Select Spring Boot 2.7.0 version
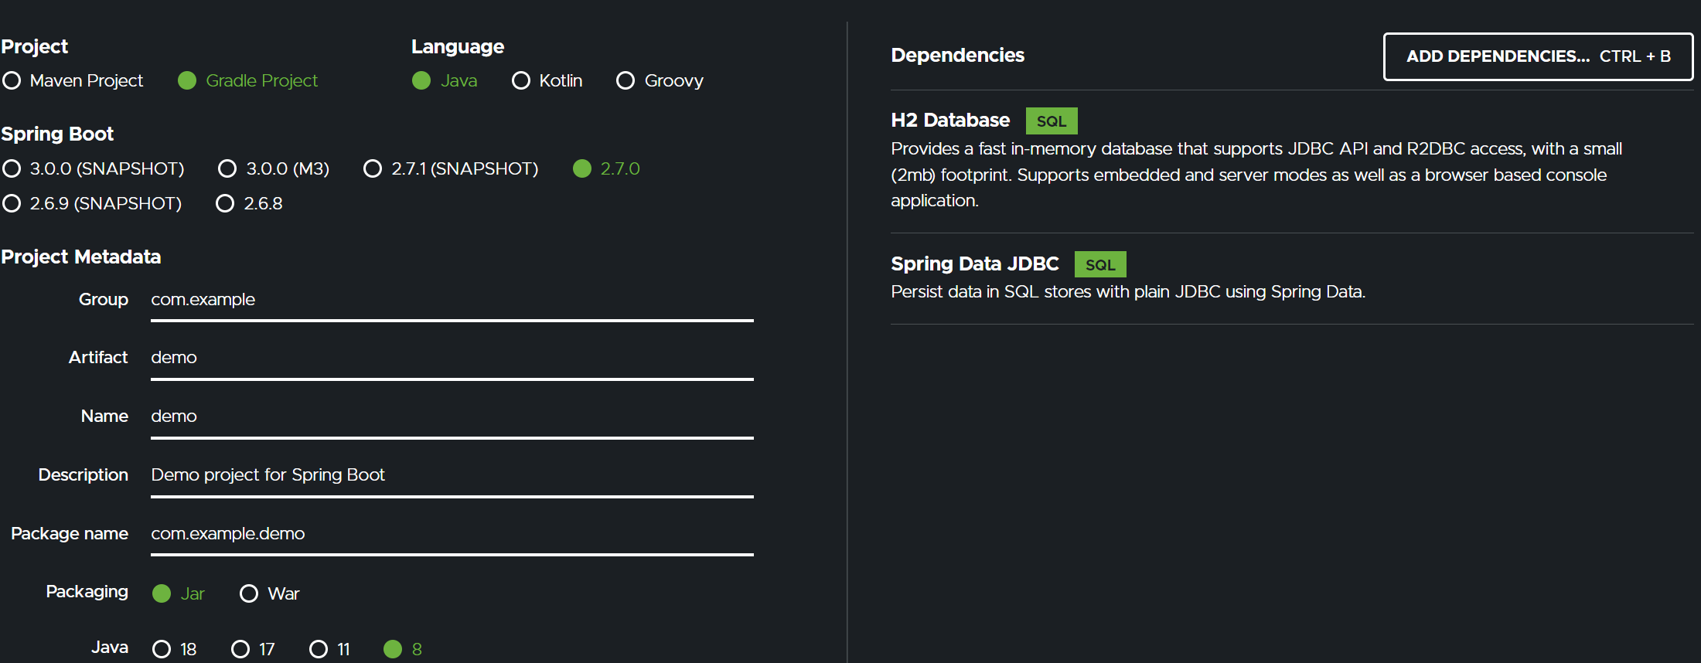This screenshot has height=663, width=1701. click(x=606, y=168)
